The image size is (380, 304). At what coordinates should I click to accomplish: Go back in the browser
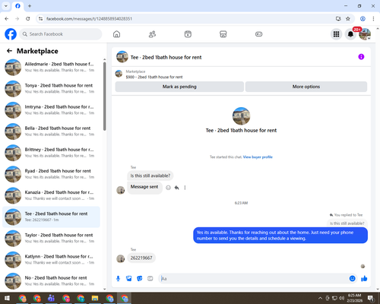pyautogui.click(x=7, y=19)
